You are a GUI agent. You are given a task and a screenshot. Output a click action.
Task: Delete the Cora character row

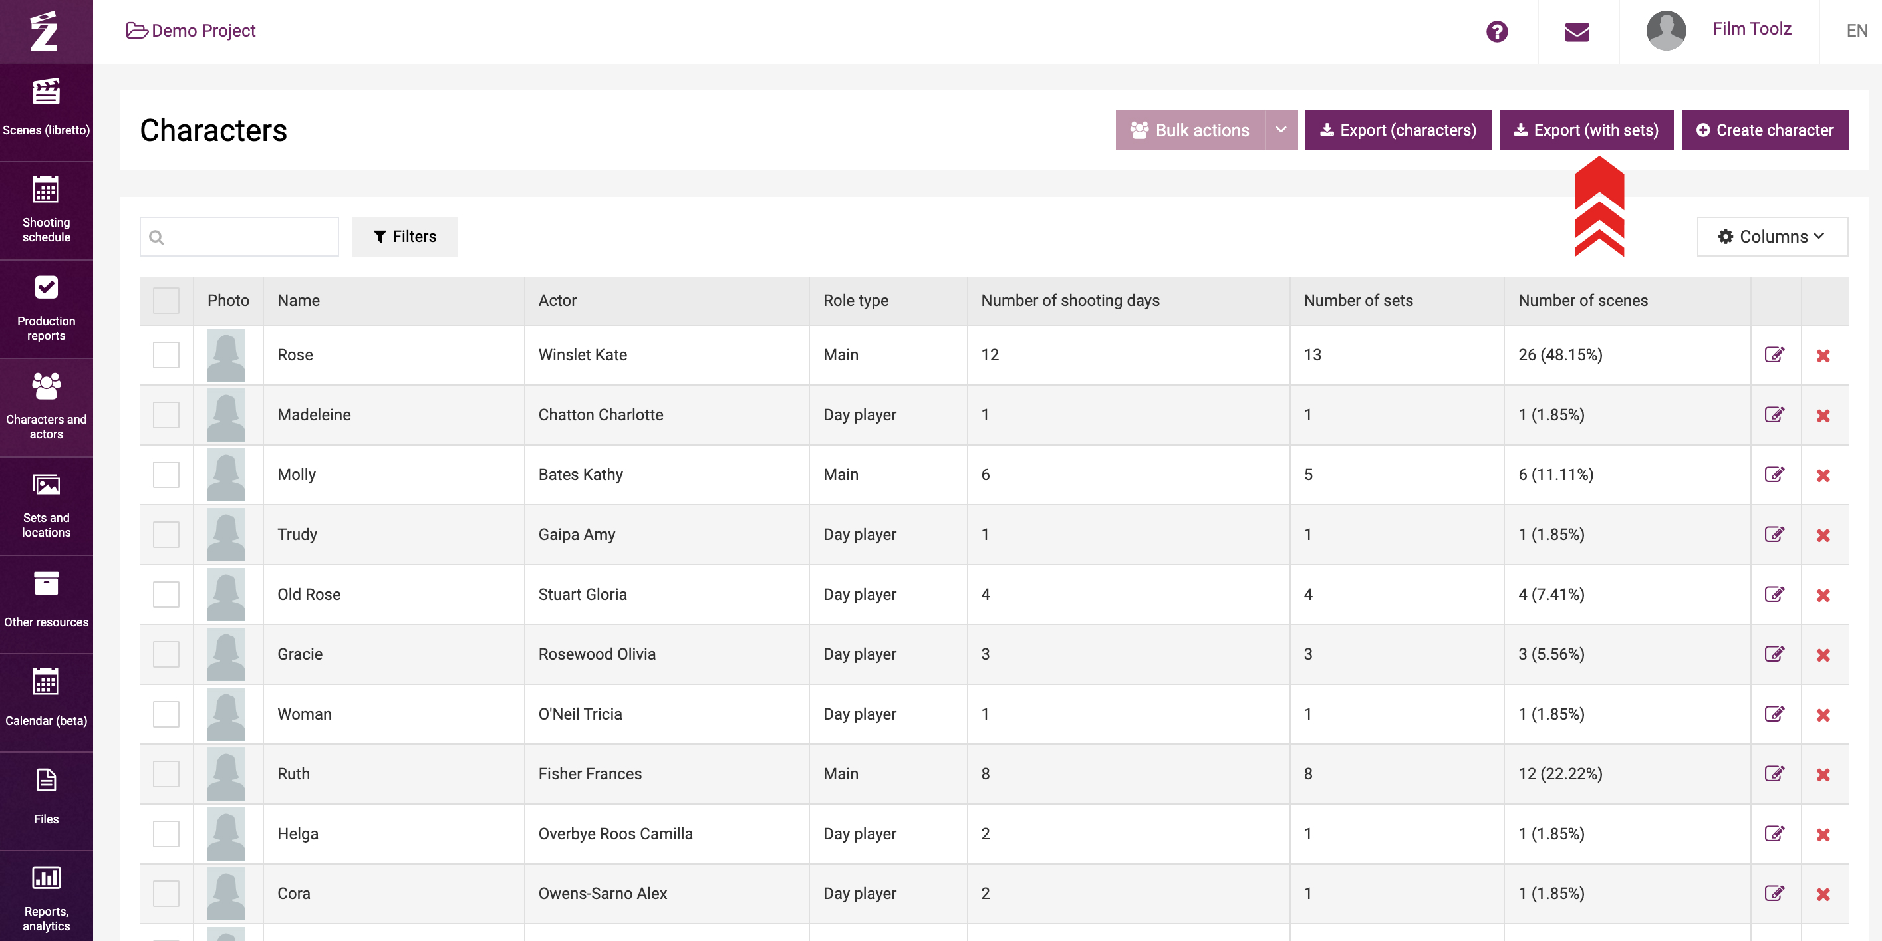point(1823,895)
